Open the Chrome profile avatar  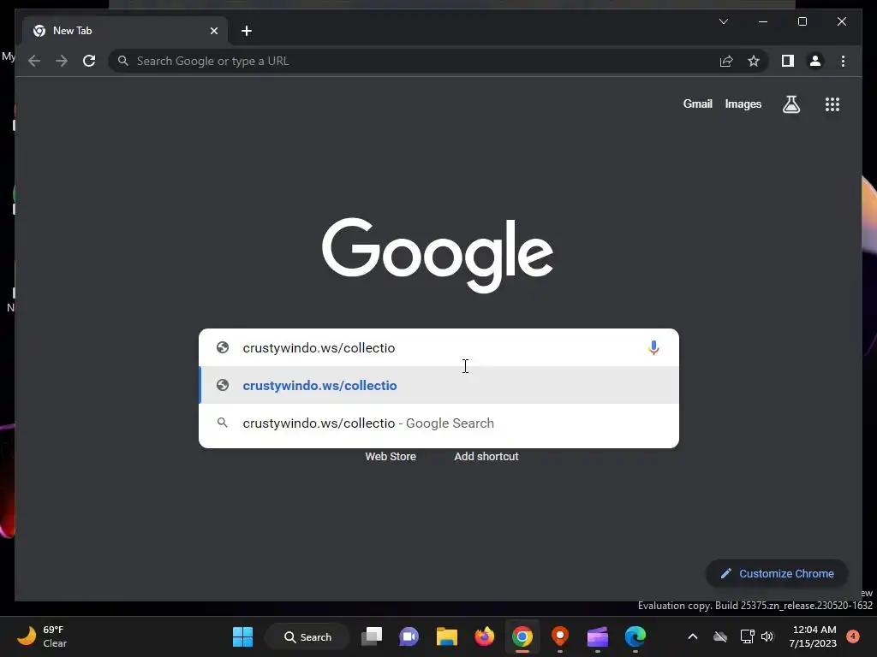click(x=815, y=61)
